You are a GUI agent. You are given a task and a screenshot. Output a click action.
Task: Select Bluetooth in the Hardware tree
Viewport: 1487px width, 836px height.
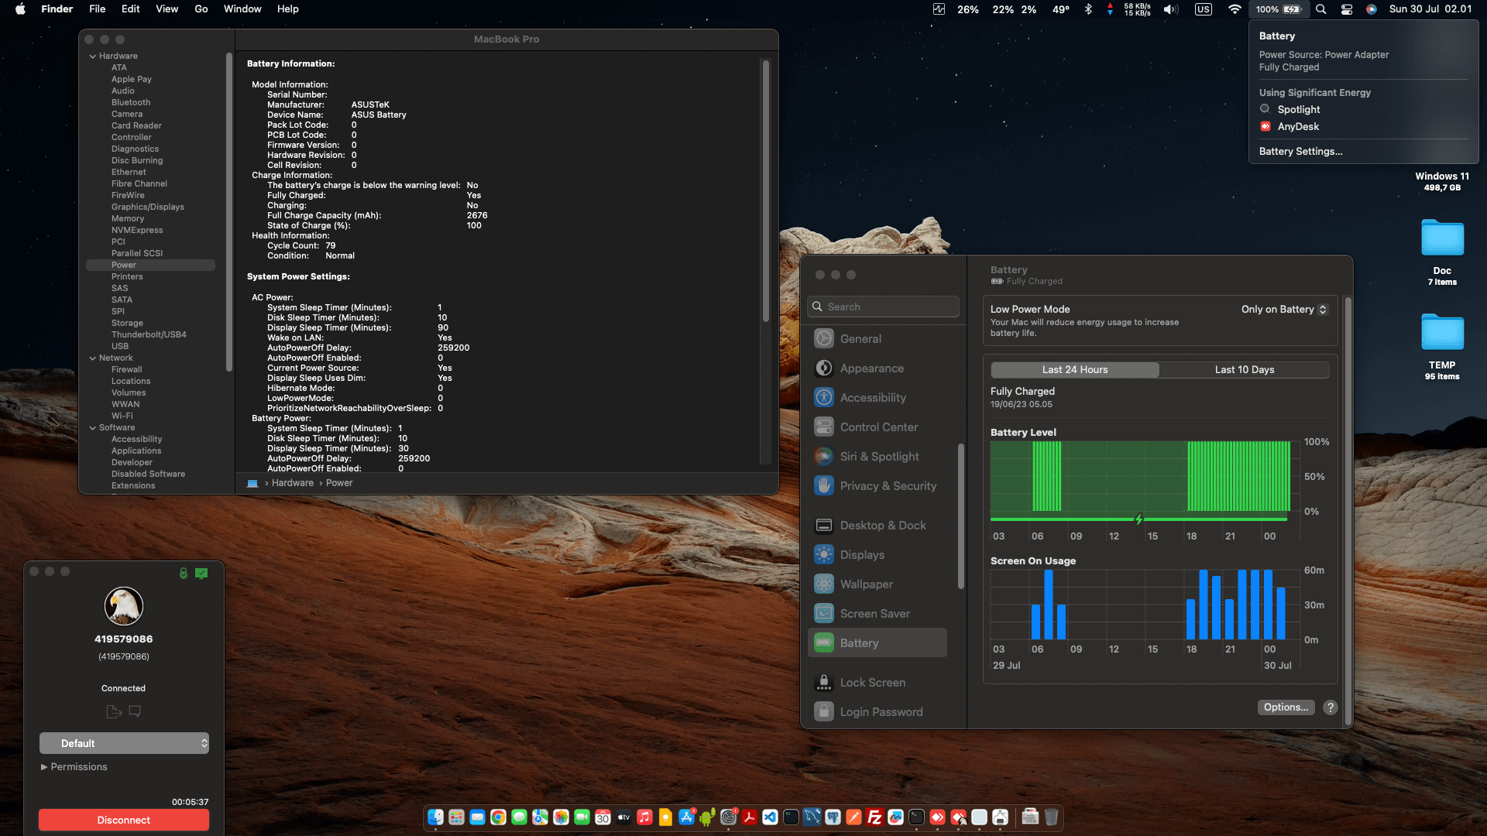click(131, 103)
